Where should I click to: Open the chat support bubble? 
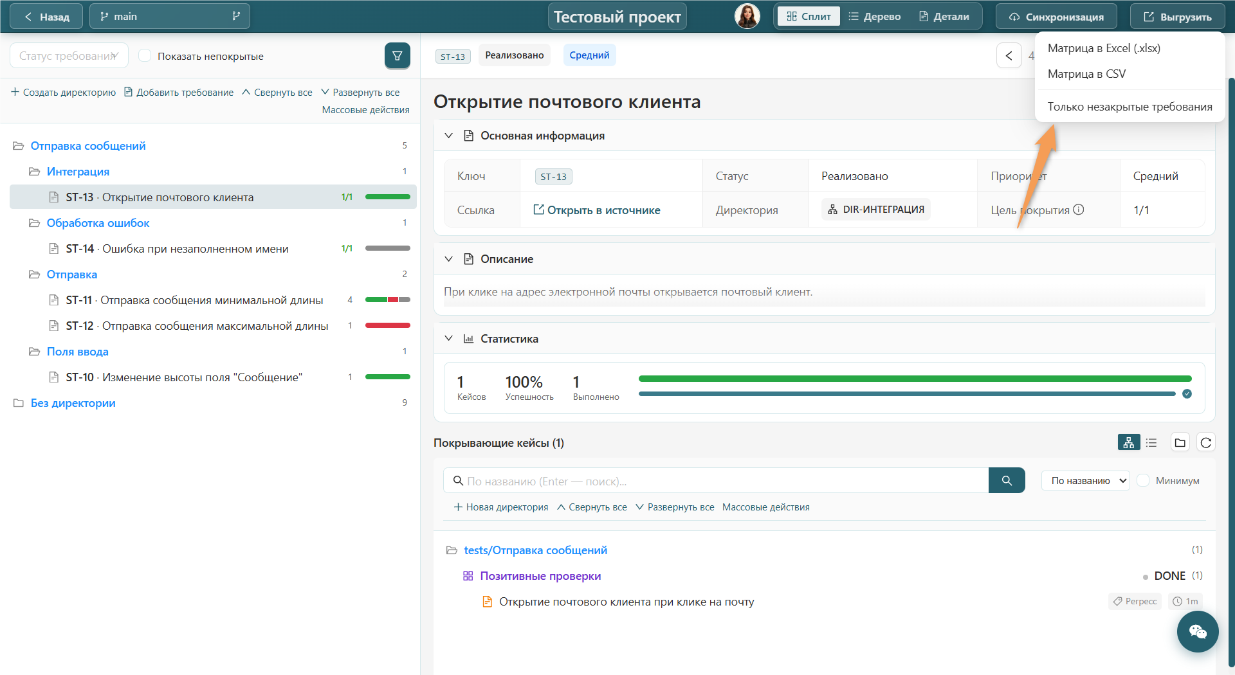pyautogui.click(x=1197, y=631)
